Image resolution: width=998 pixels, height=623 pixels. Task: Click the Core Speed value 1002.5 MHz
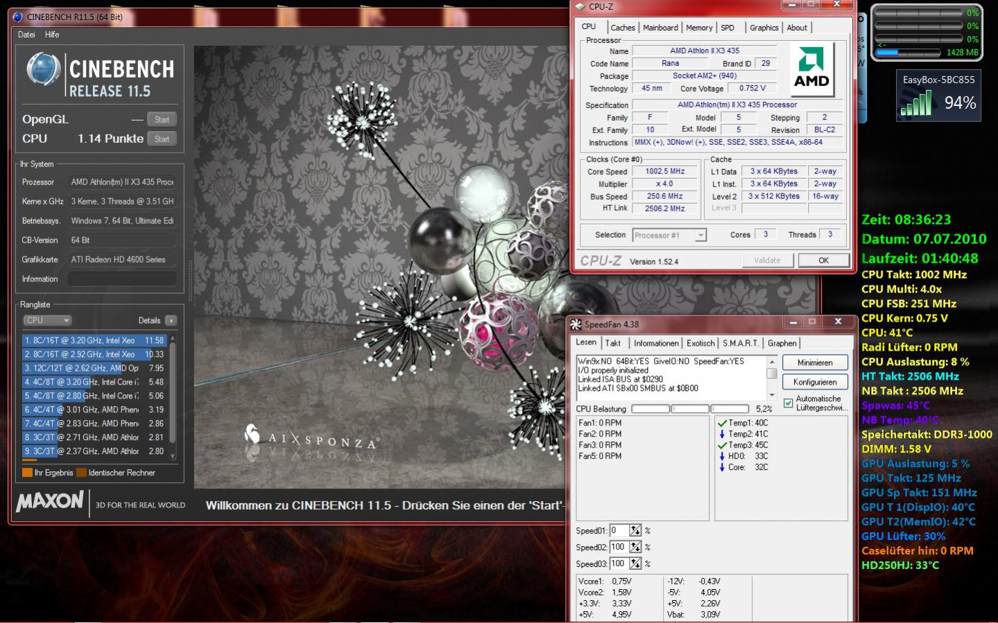click(x=665, y=171)
